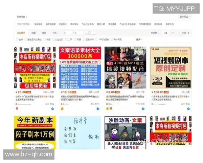Check the 海外商品 filter
The height and width of the screenshot is (163, 203).
(x=112, y=39)
